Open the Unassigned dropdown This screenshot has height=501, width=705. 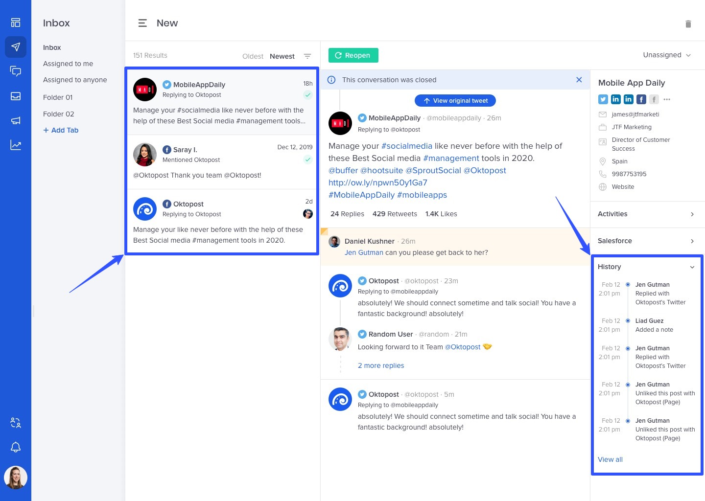[x=667, y=55]
